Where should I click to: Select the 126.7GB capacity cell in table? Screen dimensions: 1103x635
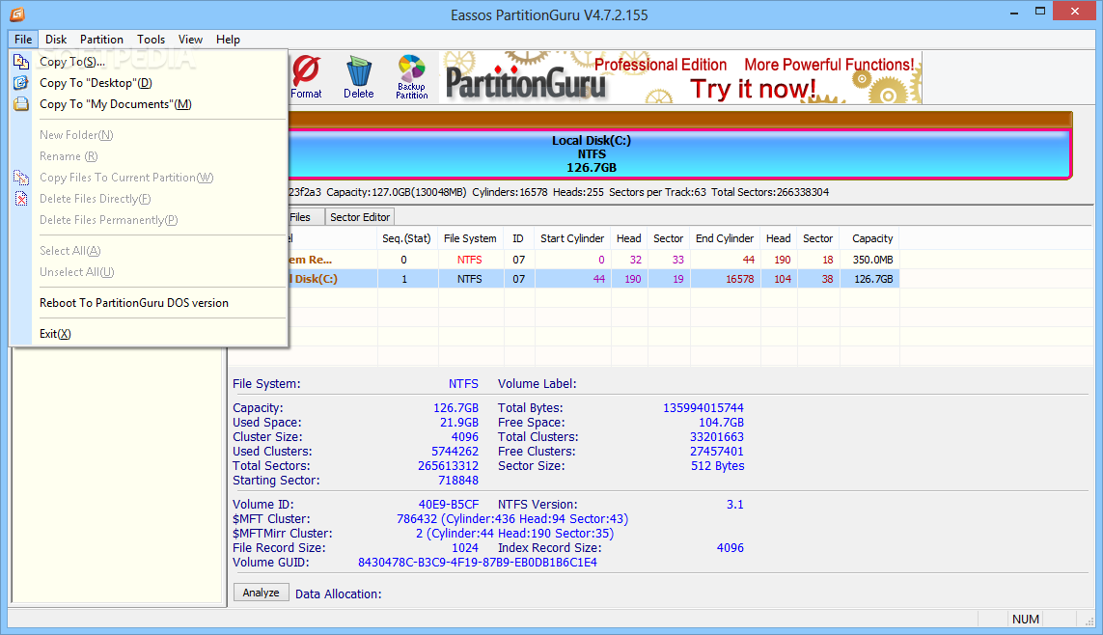point(872,279)
